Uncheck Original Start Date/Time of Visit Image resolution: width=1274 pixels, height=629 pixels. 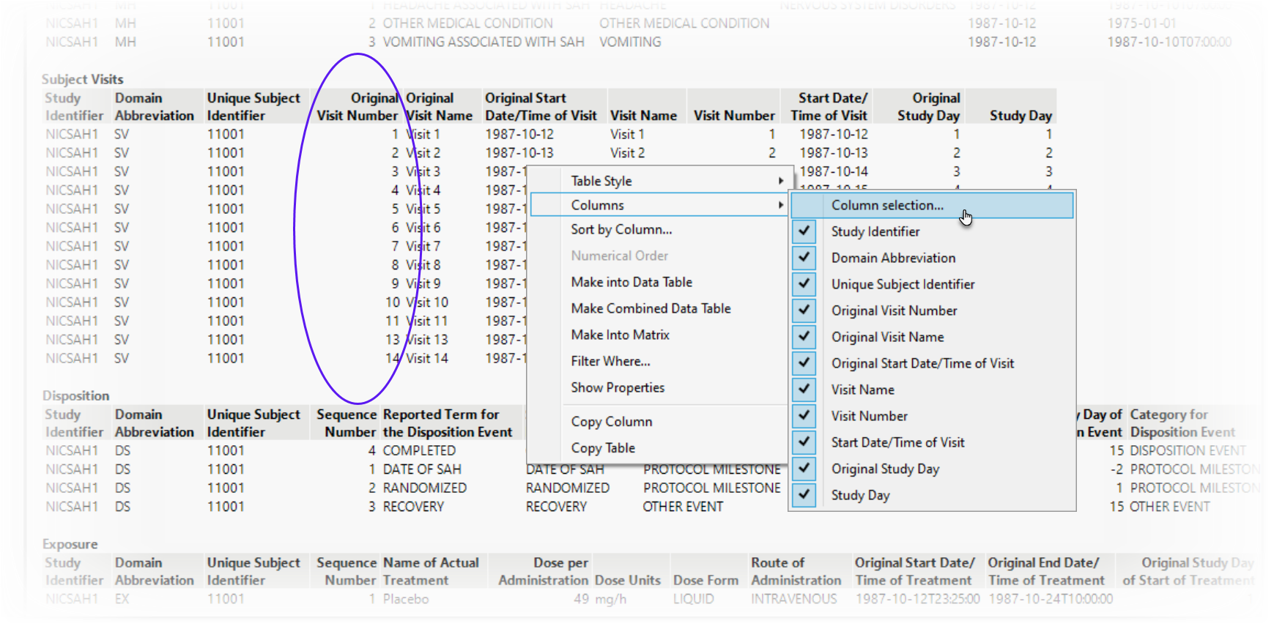[x=804, y=363]
